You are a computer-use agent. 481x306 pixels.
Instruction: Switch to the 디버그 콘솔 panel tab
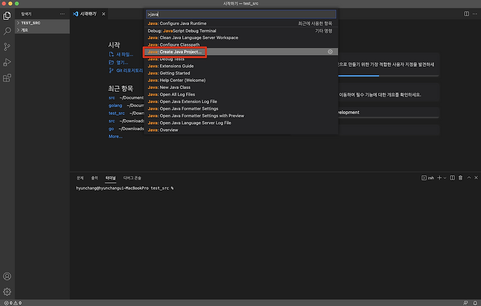(132, 178)
